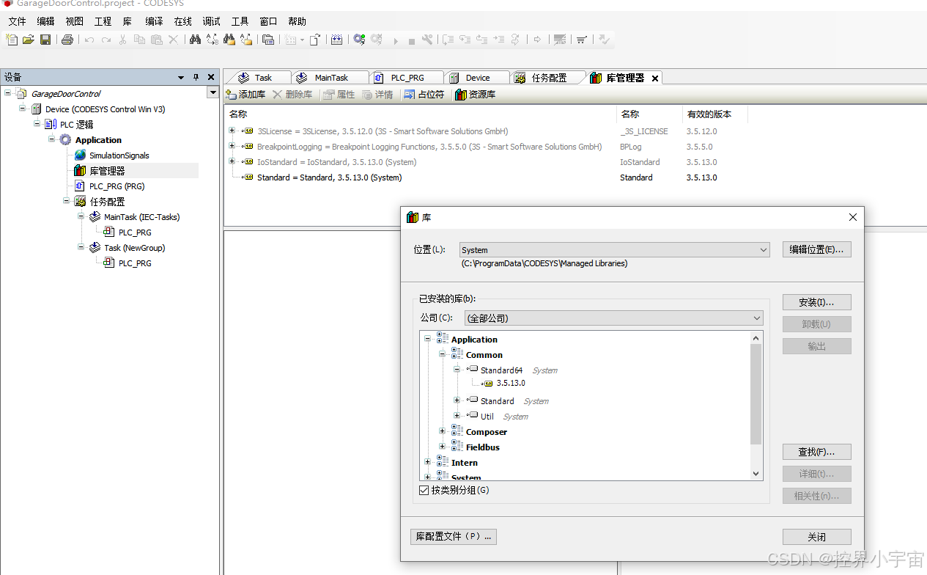Click the Install button in library dialog
927x575 pixels.
[x=816, y=302]
